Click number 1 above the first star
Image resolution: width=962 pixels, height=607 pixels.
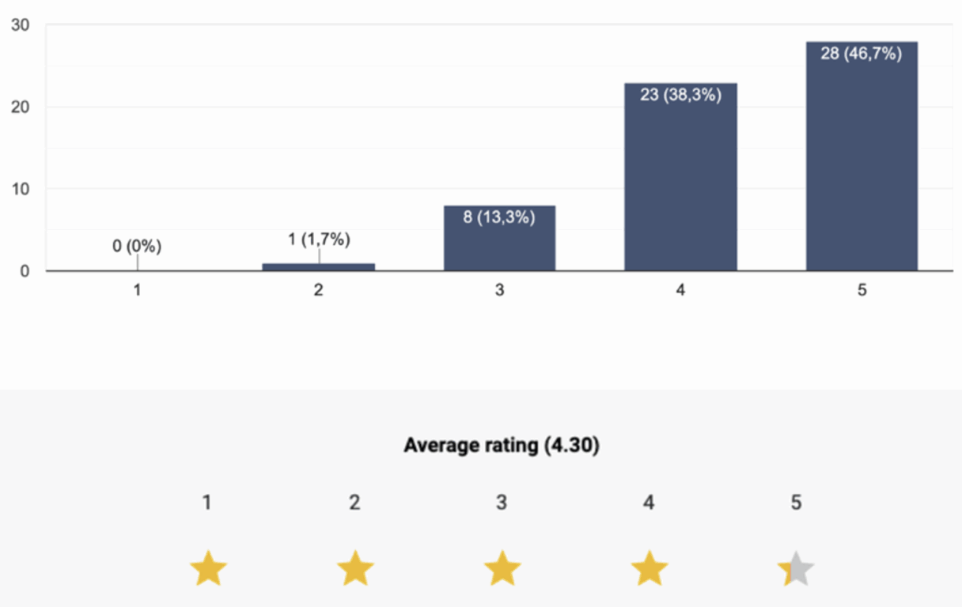[206, 503]
